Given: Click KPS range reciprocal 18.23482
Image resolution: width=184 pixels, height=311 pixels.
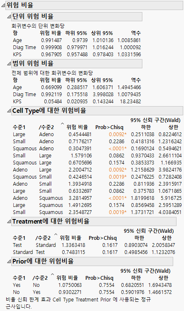Looking at the screenshot, I should [x=130, y=102].
